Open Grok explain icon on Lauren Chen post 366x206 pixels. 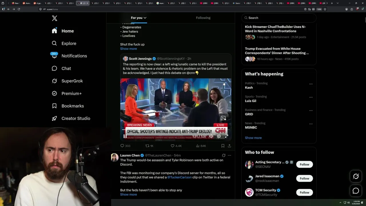coord(224,155)
